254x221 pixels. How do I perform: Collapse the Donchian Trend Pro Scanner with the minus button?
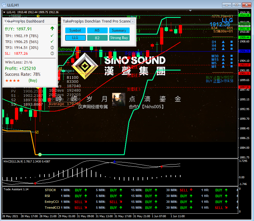[133, 21]
